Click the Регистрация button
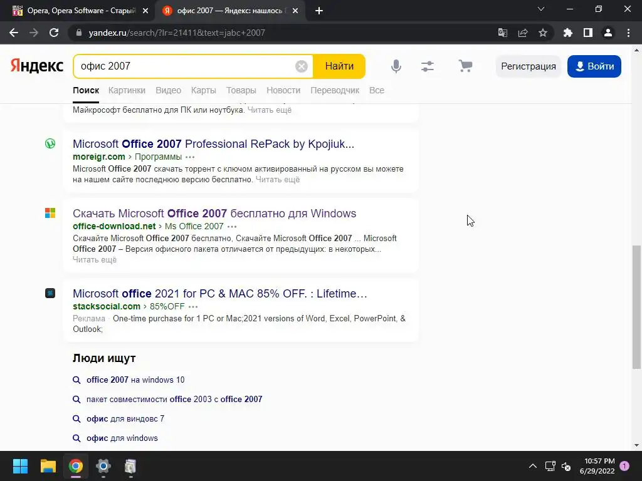 click(x=528, y=66)
